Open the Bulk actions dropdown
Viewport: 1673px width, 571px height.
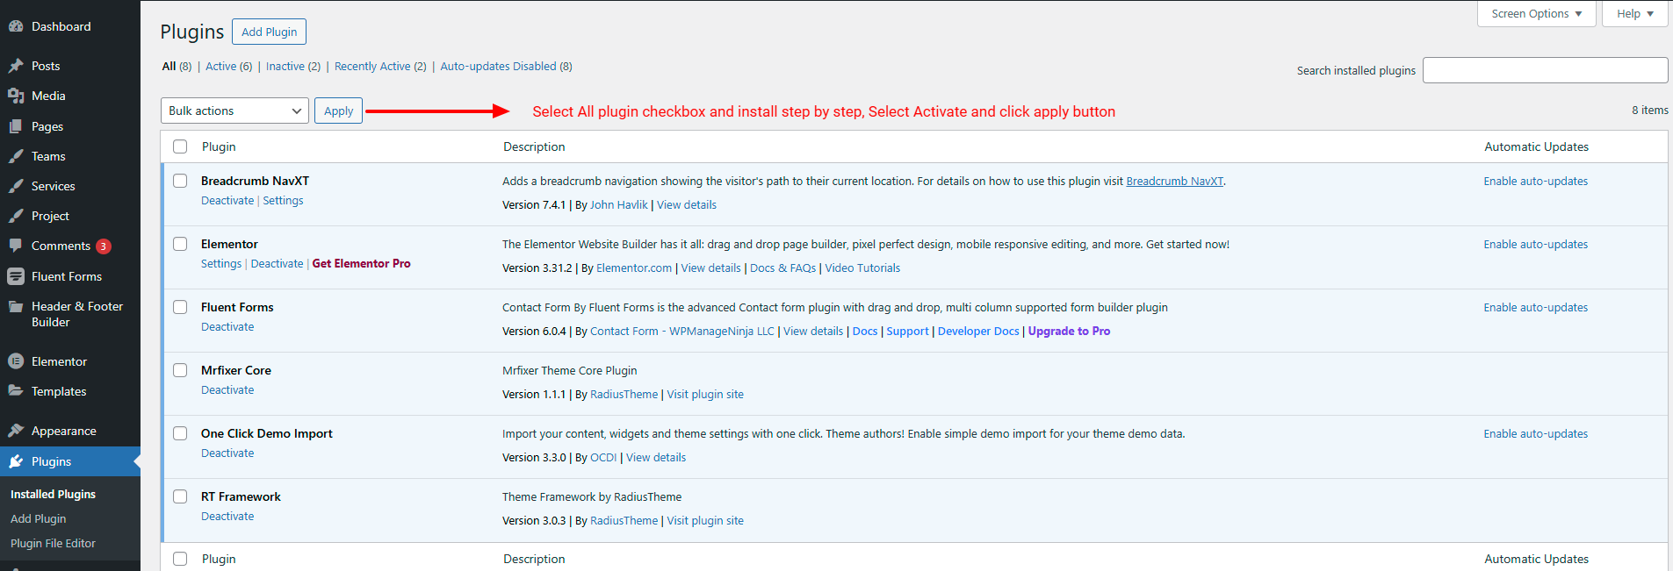pos(234,111)
